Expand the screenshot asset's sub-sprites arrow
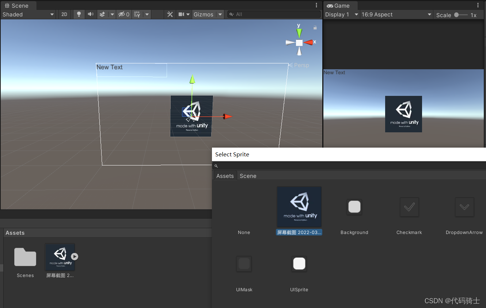The image size is (486, 308). click(x=75, y=257)
